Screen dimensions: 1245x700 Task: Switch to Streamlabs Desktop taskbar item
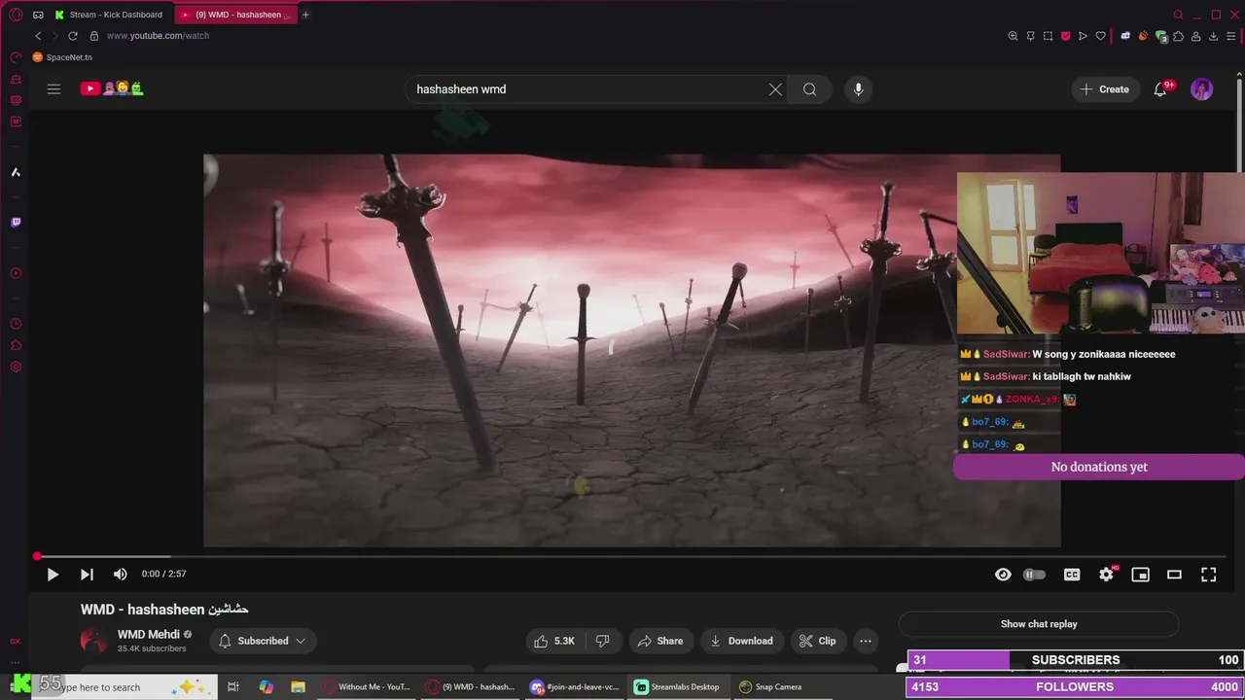pyautogui.click(x=678, y=687)
